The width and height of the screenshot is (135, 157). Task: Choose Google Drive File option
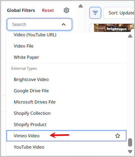click(66, 91)
